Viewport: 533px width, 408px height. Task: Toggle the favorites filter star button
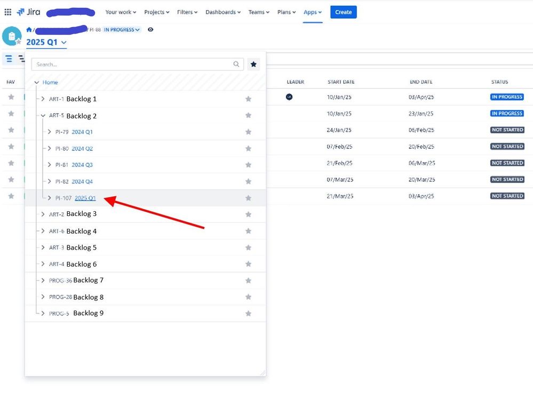tap(253, 64)
